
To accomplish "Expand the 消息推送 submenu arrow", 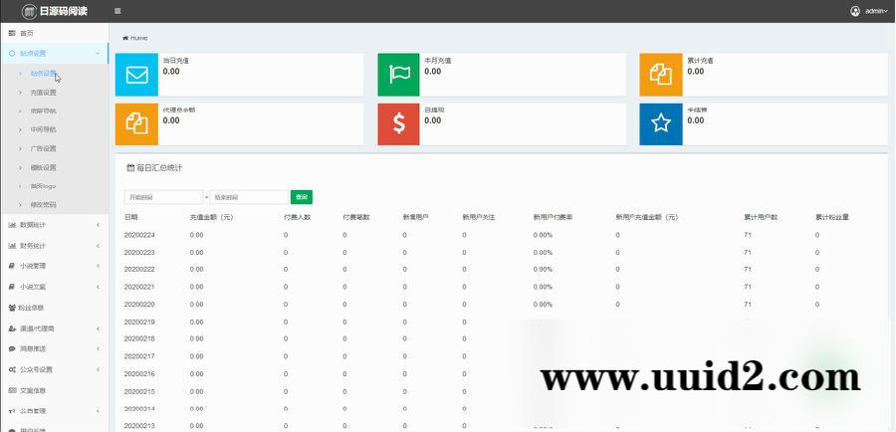I will pyautogui.click(x=98, y=348).
